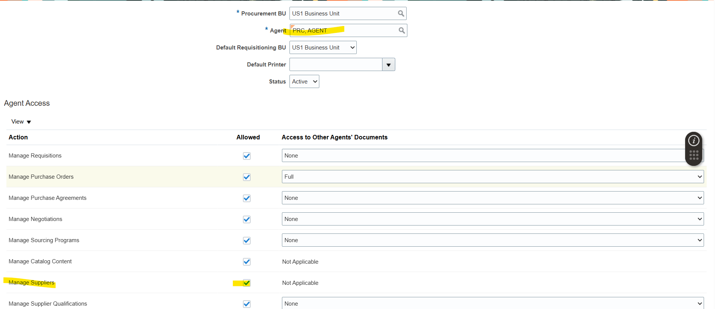Click the Agent field search icon

[402, 31]
